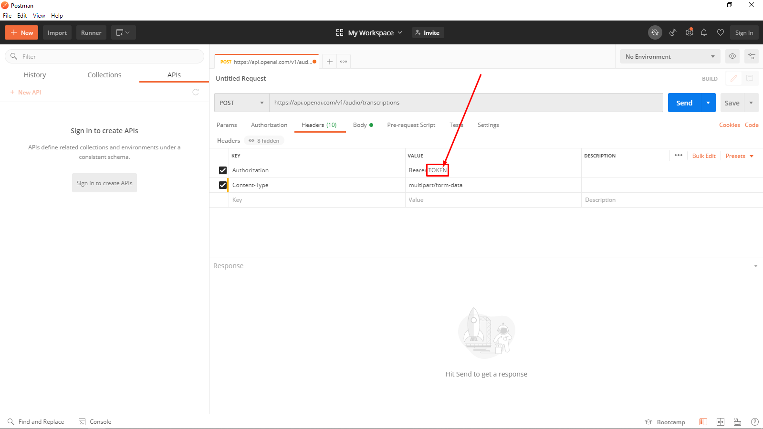Click the Save button
This screenshot has width=763, height=429.
click(732, 103)
